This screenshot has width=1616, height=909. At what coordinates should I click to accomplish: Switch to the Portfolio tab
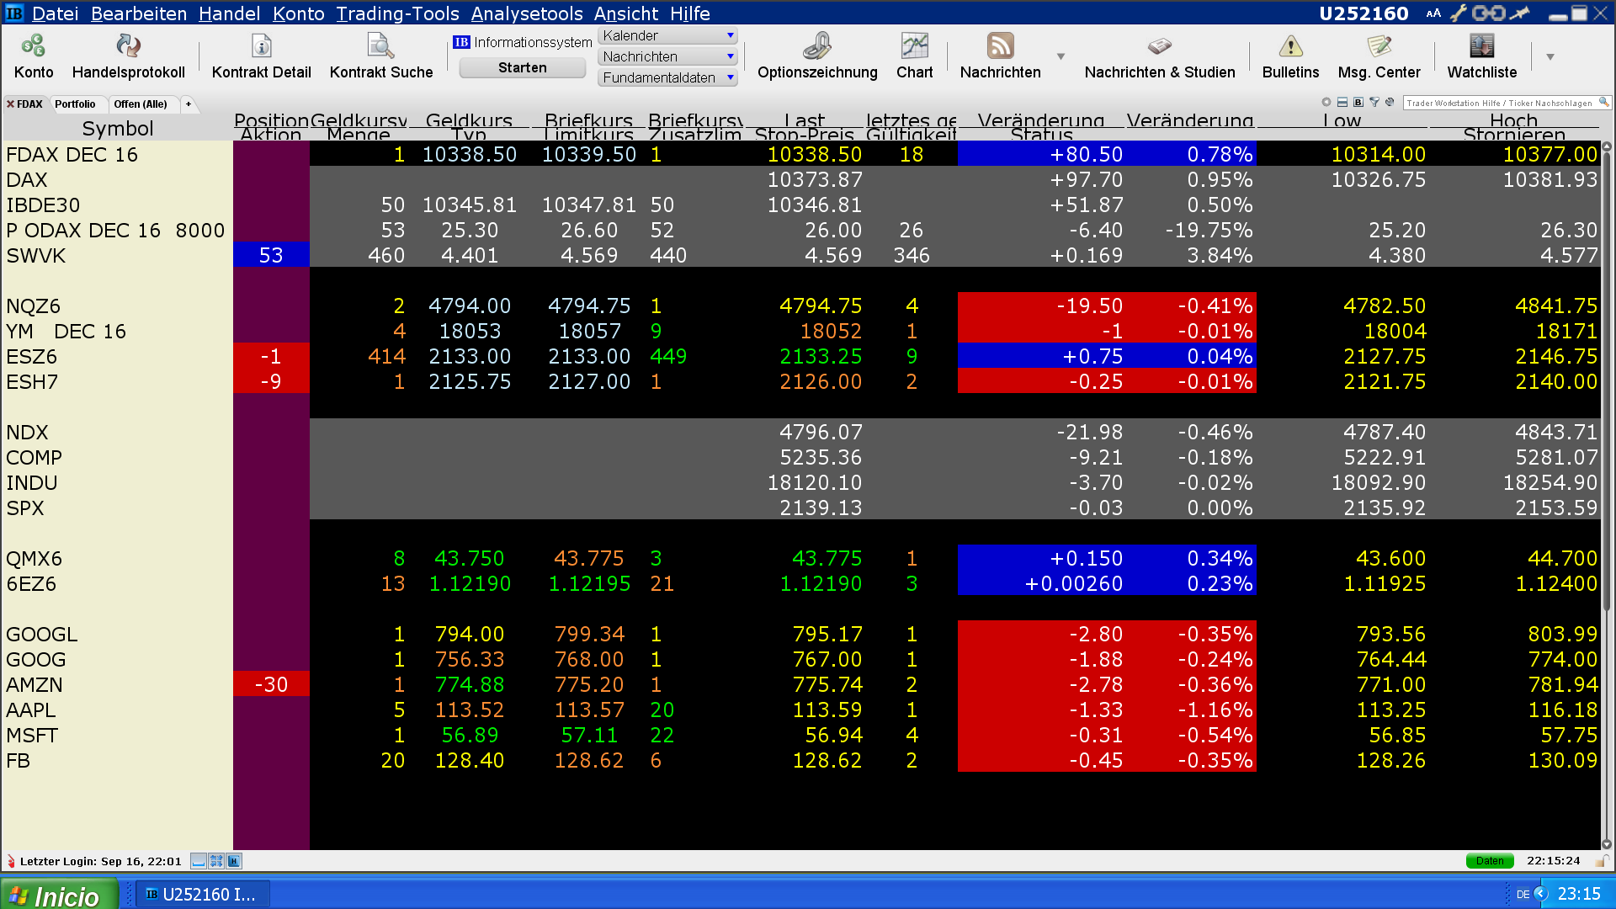75,104
